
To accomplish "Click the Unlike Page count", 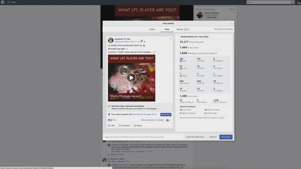I will [211, 113].
